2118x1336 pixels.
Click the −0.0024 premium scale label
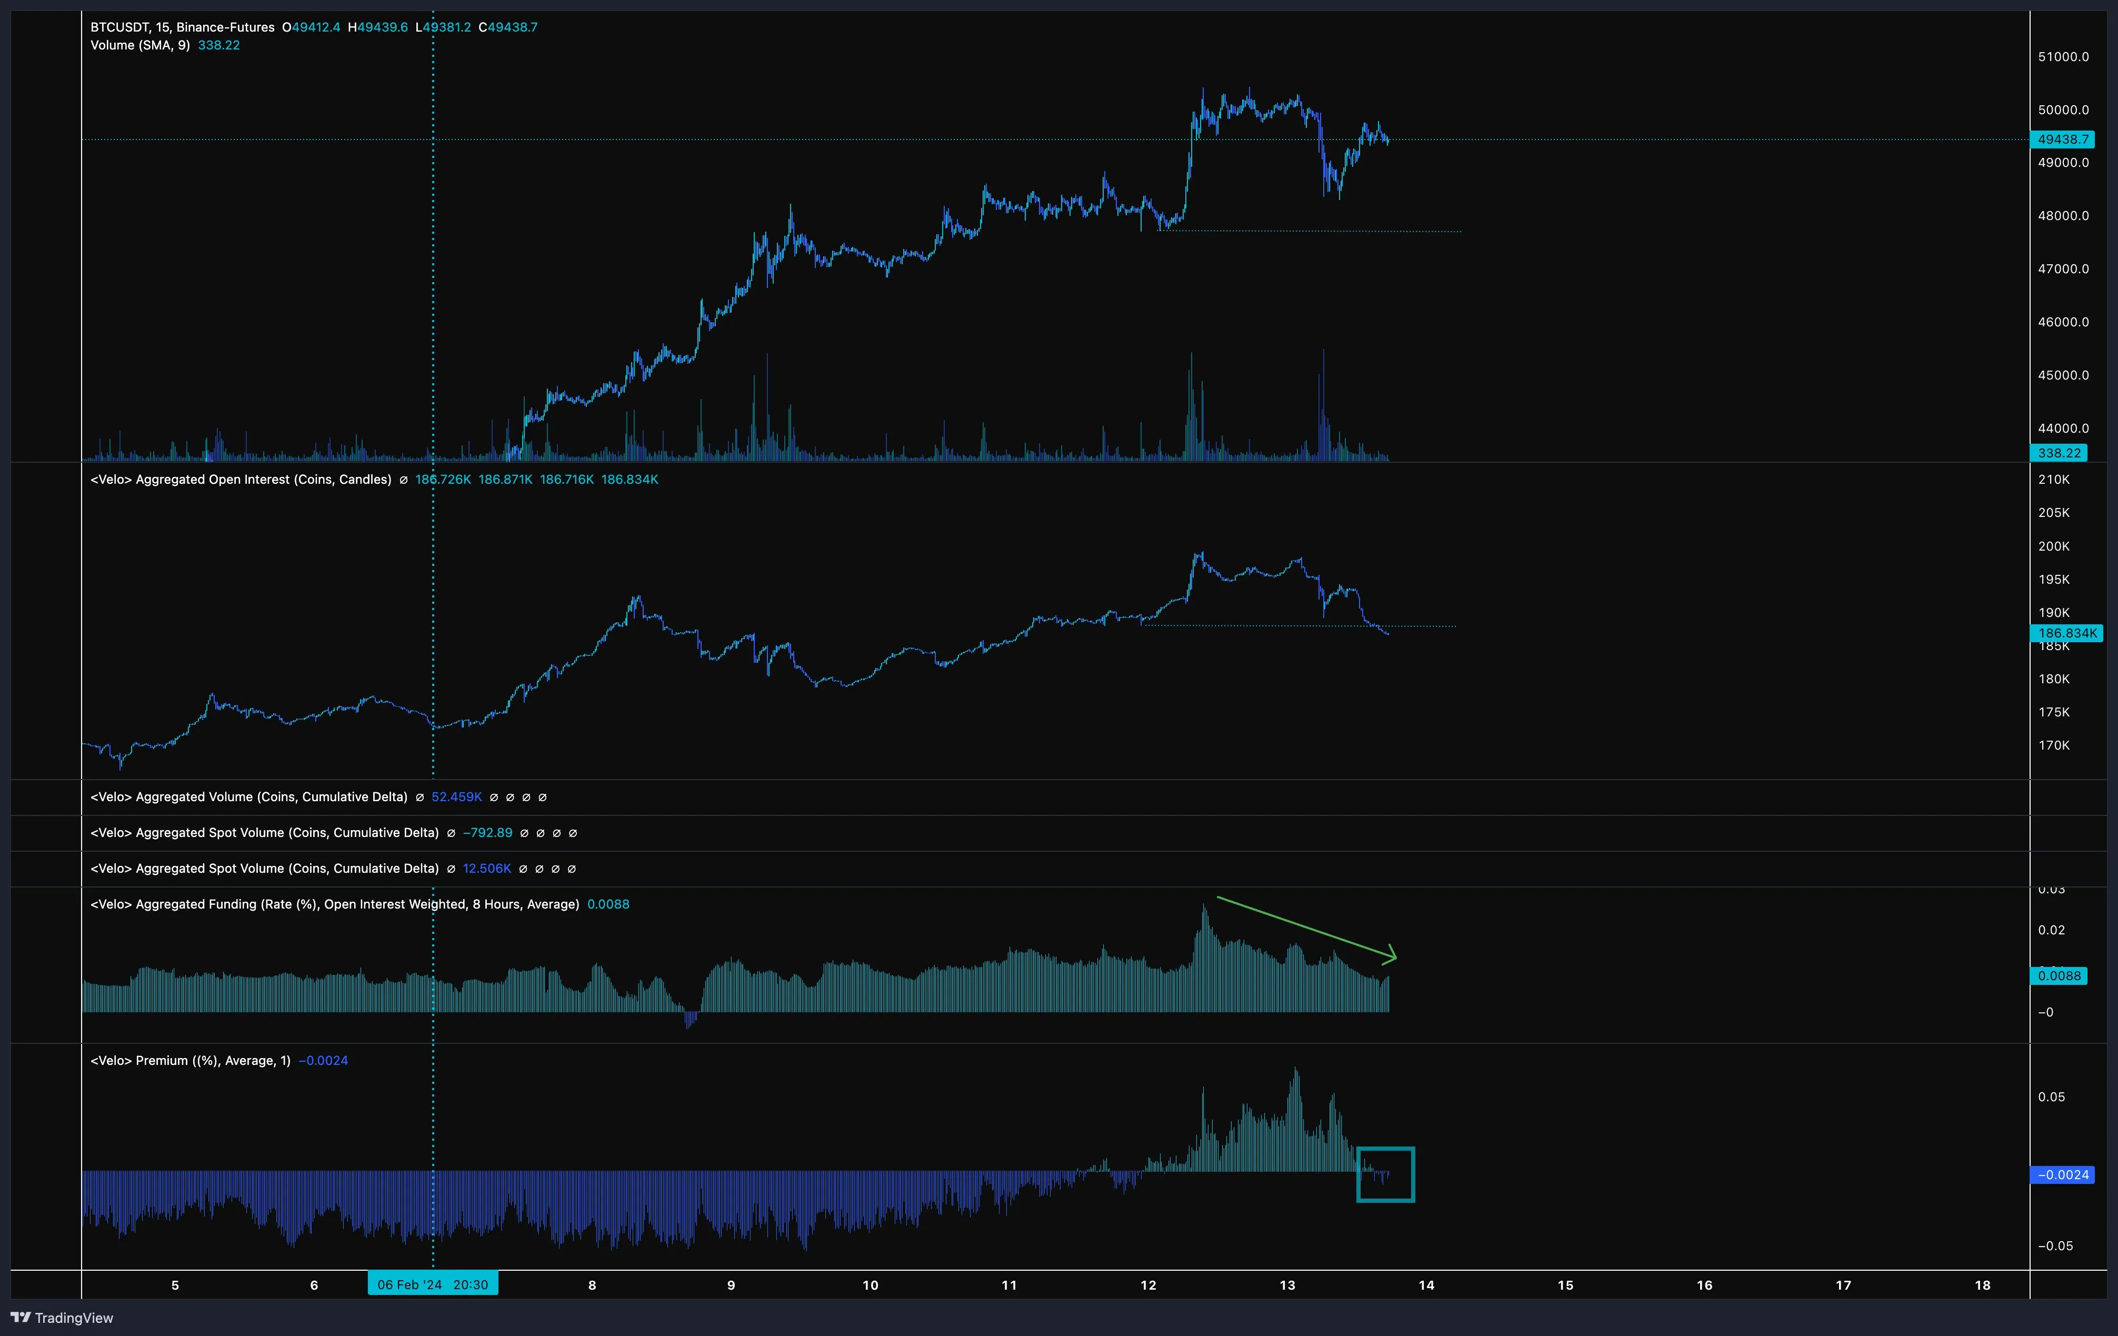pyautogui.click(x=2062, y=1174)
